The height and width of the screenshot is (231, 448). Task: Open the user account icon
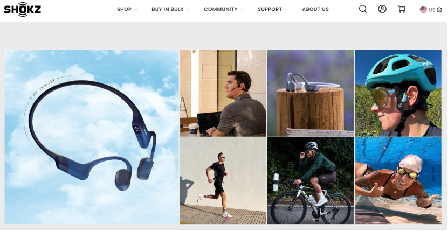(x=382, y=9)
